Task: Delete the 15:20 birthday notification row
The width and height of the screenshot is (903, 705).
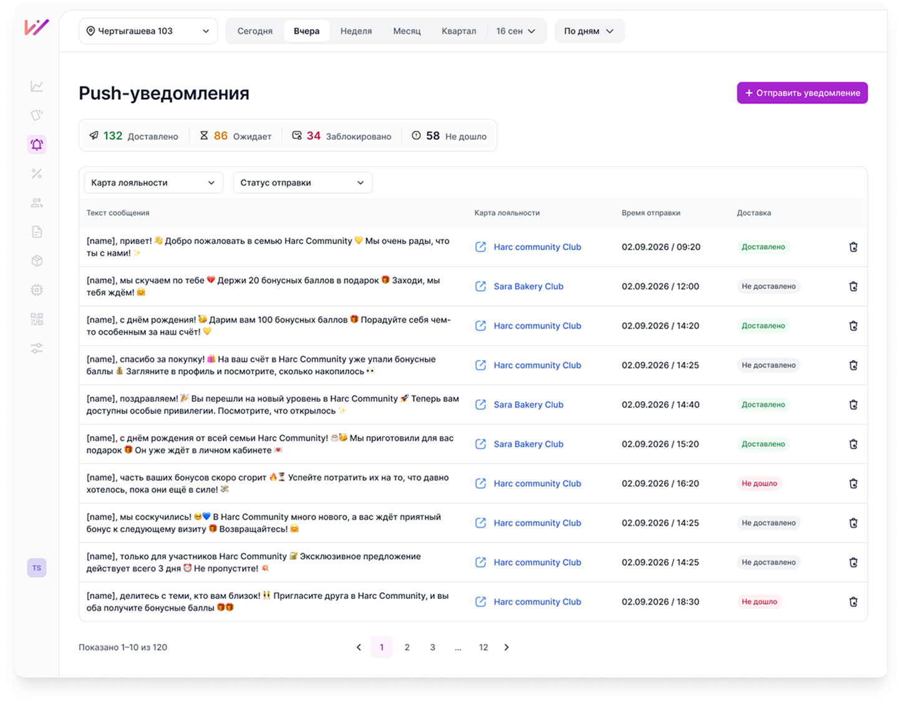Action: 853,444
